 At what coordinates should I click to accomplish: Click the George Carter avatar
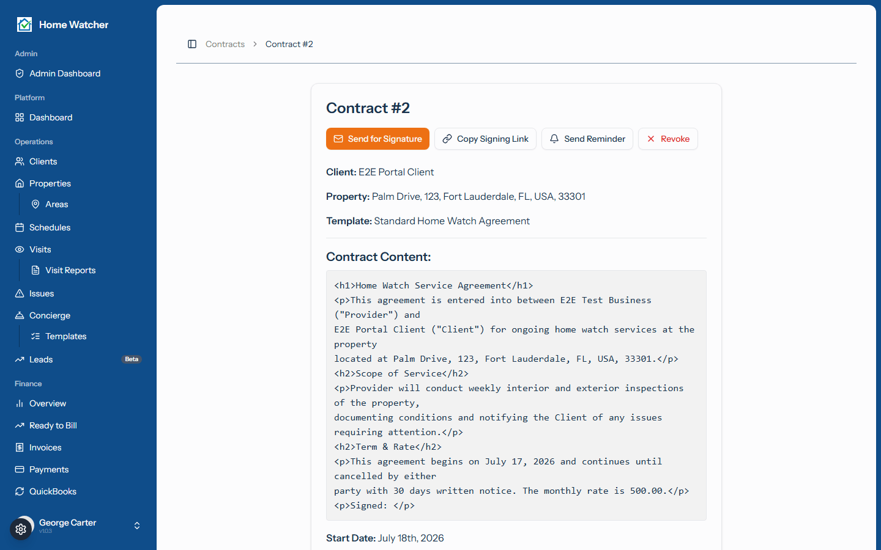pos(24,526)
